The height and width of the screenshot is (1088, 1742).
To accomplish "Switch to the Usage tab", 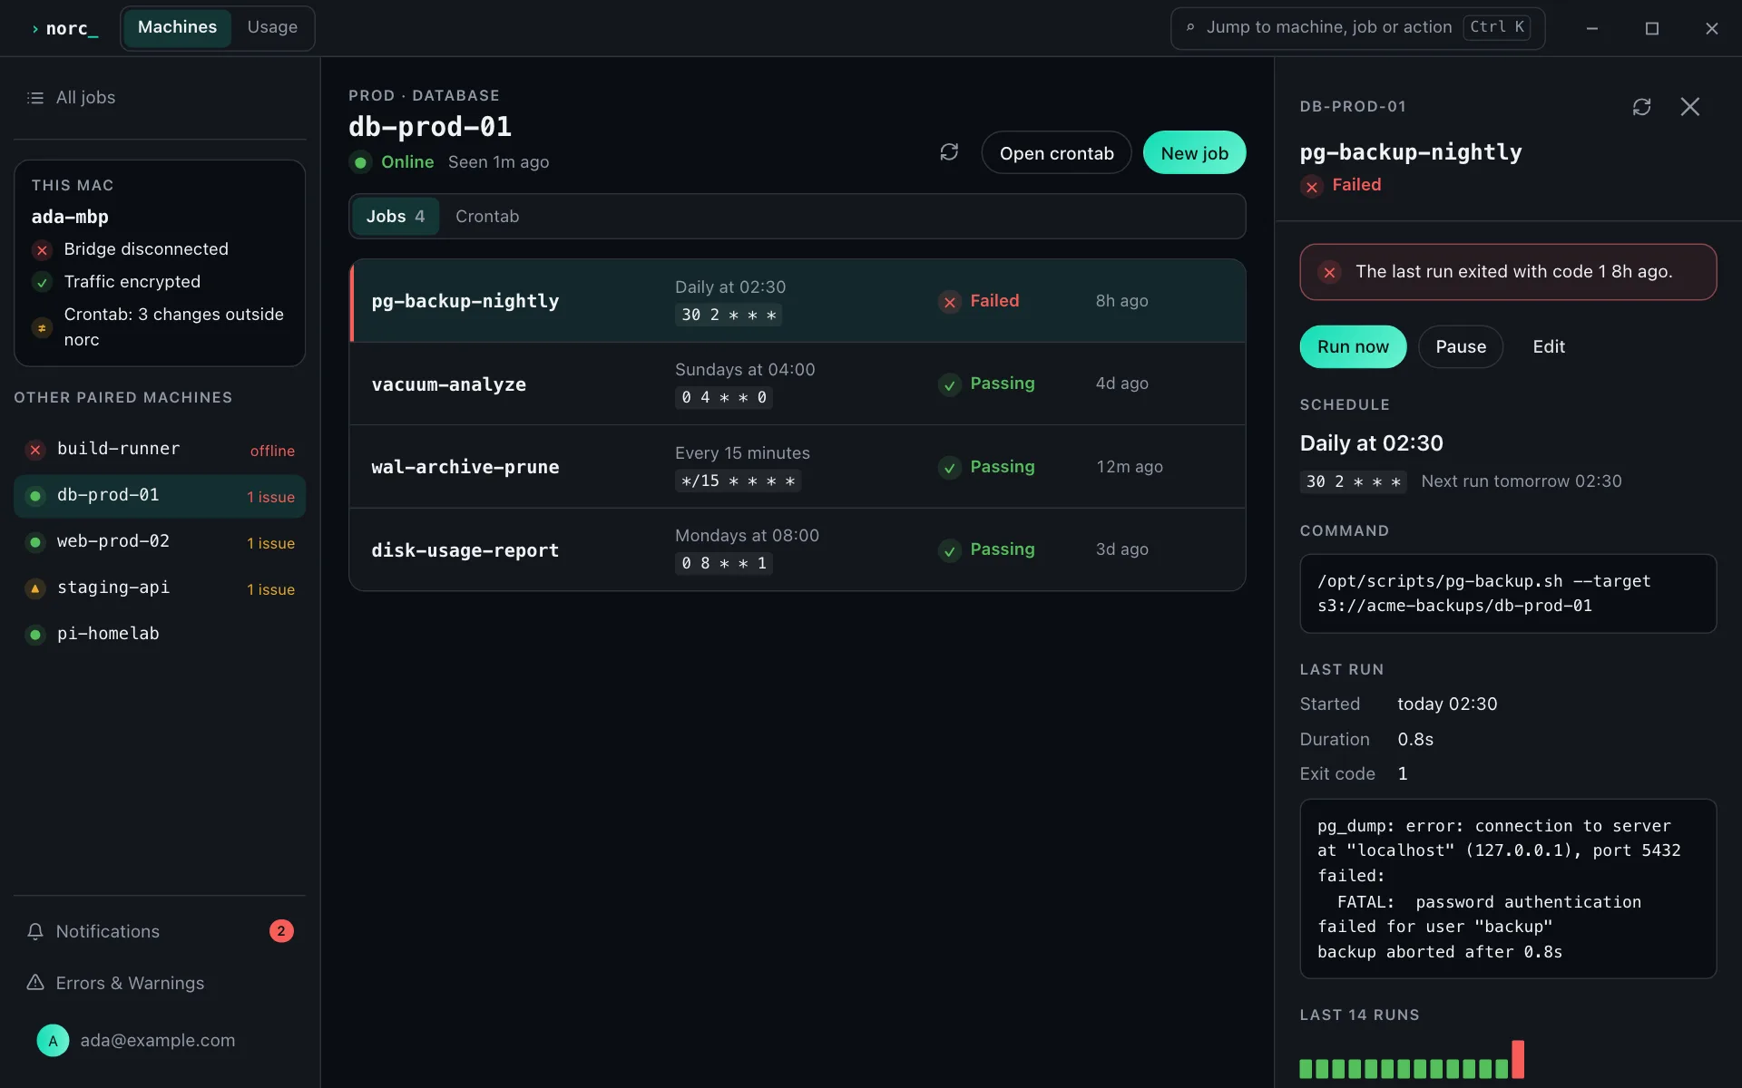I will coord(272,28).
